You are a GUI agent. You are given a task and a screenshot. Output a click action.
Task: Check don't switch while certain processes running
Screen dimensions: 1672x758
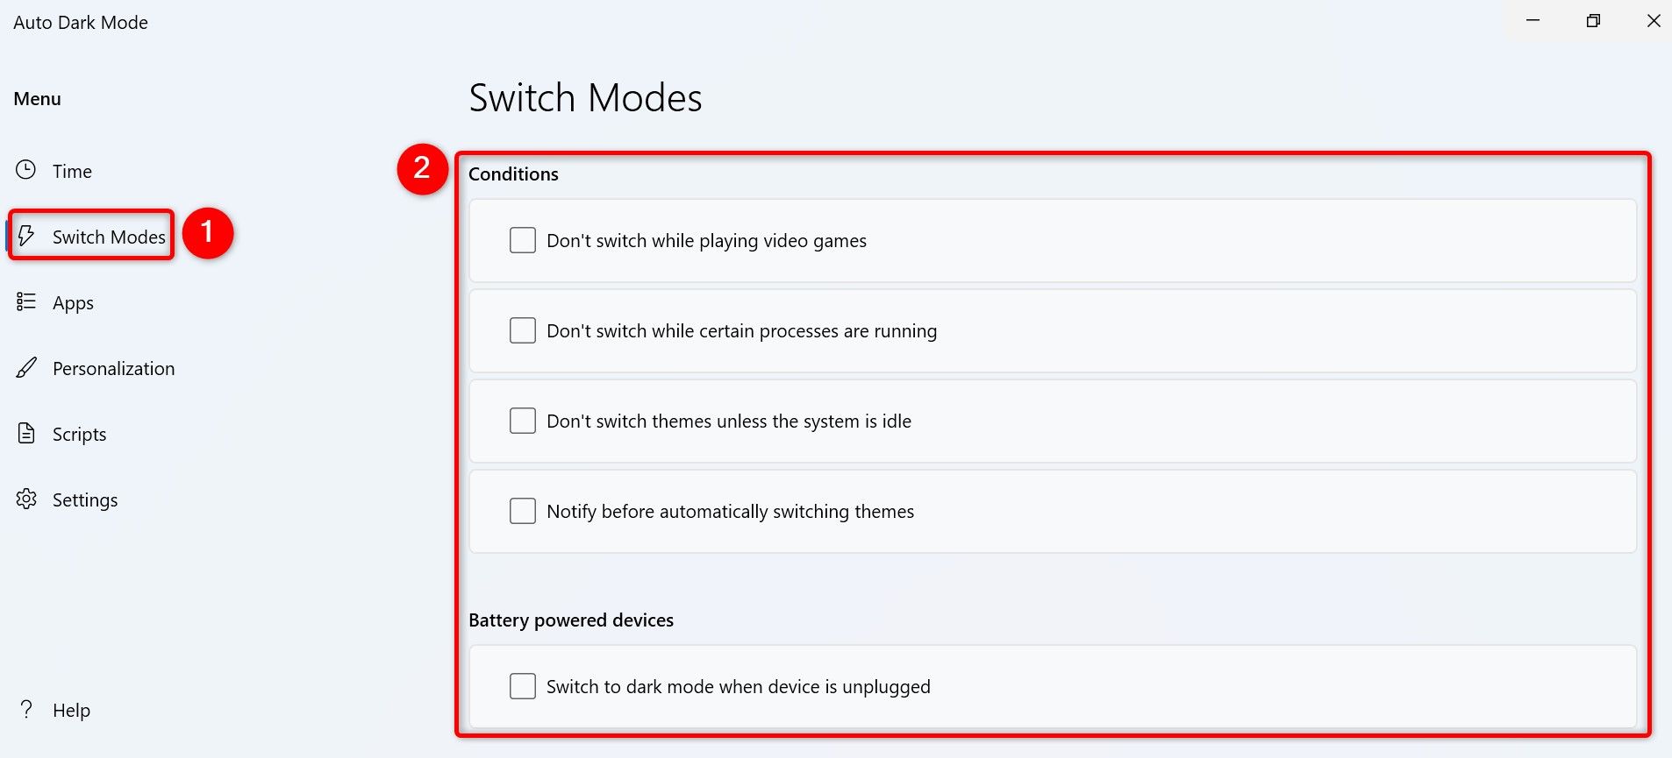523,330
